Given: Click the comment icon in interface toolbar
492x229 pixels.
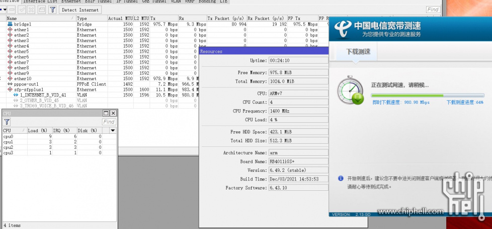Looking at the screenshot, I should [x=42, y=10].
